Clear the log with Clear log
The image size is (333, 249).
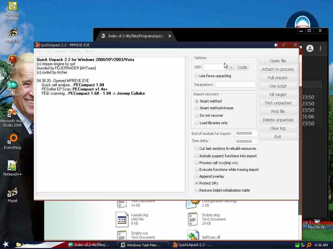click(278, 128)
